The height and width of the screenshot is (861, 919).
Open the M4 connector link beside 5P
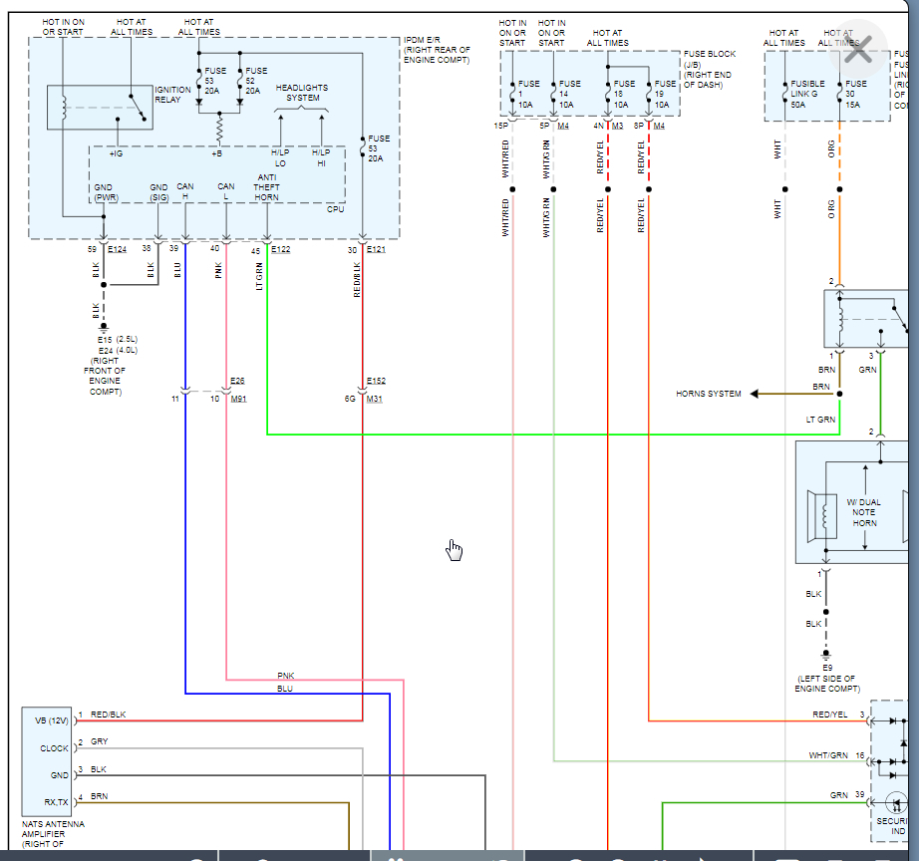[563, 126]
